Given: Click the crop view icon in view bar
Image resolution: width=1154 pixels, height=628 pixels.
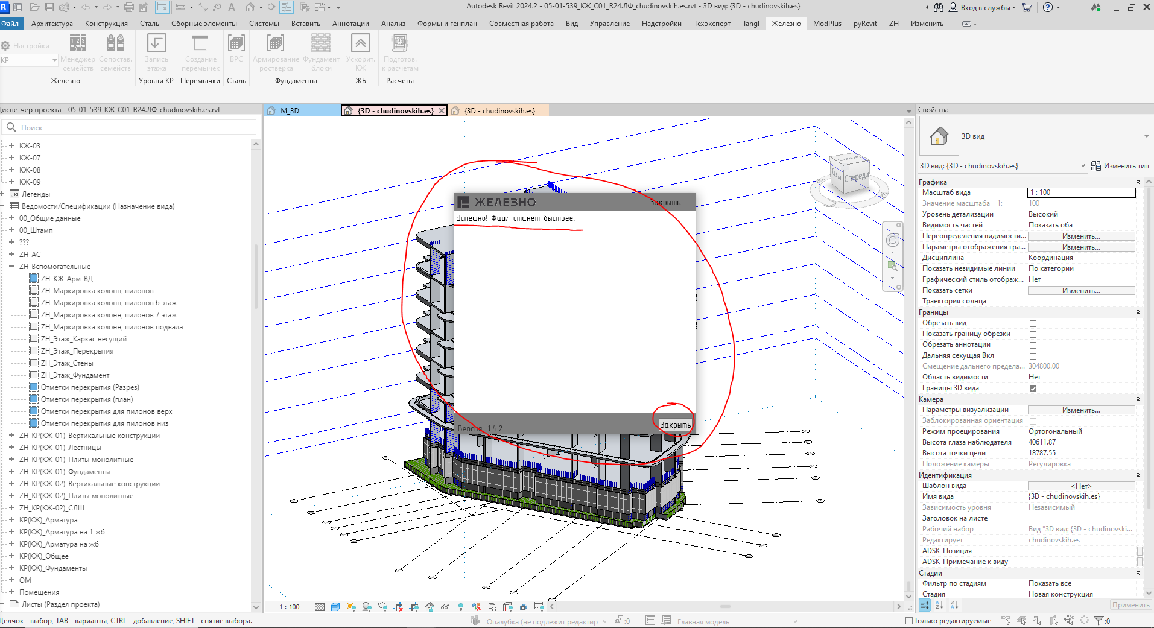Looking at the screenshot, I should click(x=398, y=607).
